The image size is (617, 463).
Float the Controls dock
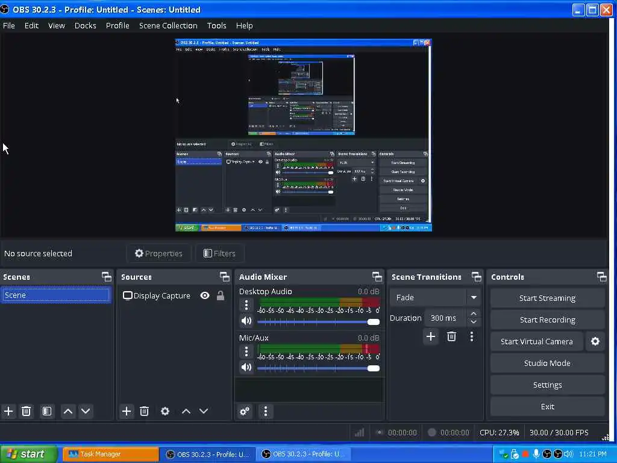[x=602, y=277]
